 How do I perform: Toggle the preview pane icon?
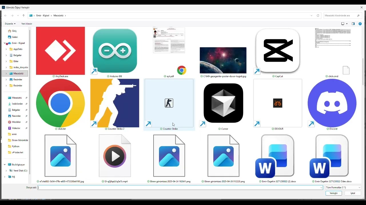point(353,24)
